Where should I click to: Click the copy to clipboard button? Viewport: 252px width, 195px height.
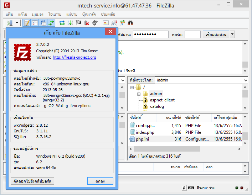click(32, 181)
